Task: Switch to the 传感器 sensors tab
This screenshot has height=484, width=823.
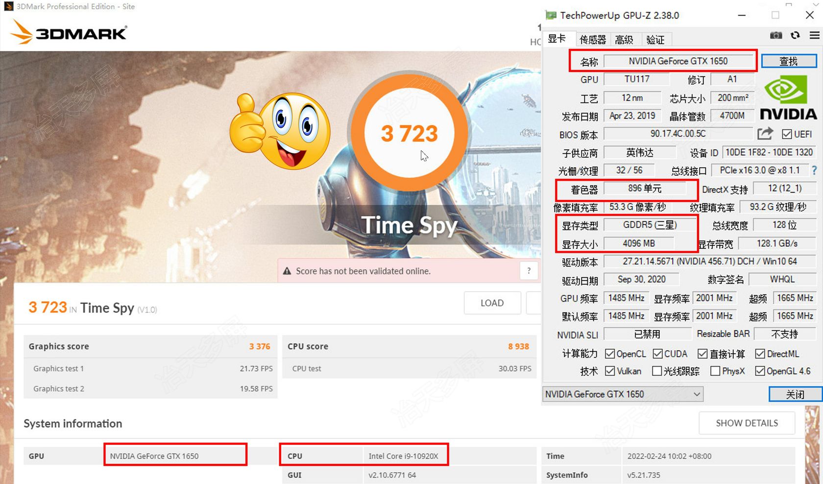Action: coord(592,40)
